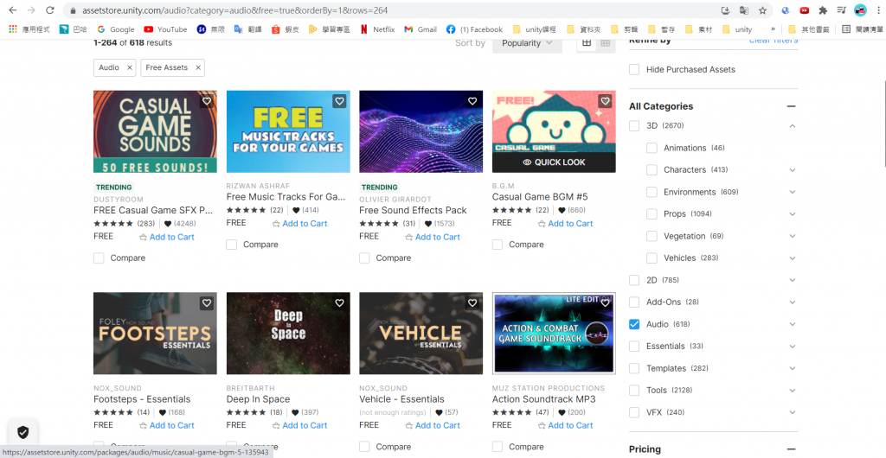The width and height of the screenshot is (886, 458).
Task: Open Vehicle - Essentials title link
Action: [x=401, y=399]
